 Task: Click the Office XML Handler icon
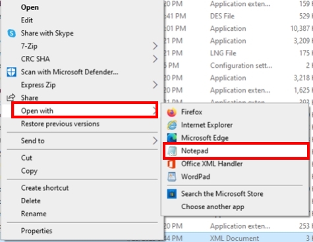[171, 164]
